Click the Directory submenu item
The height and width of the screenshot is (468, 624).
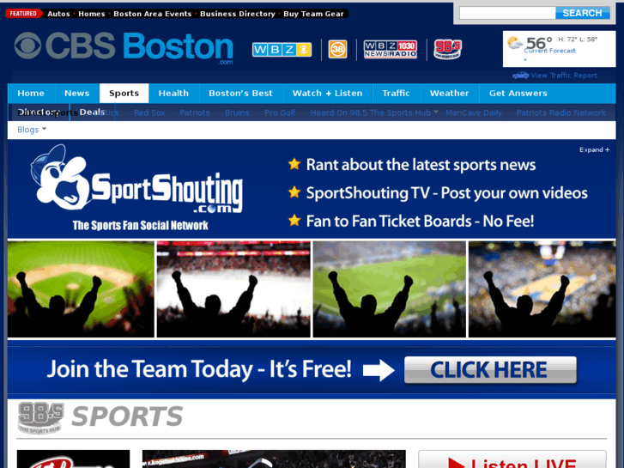point(39,112)
